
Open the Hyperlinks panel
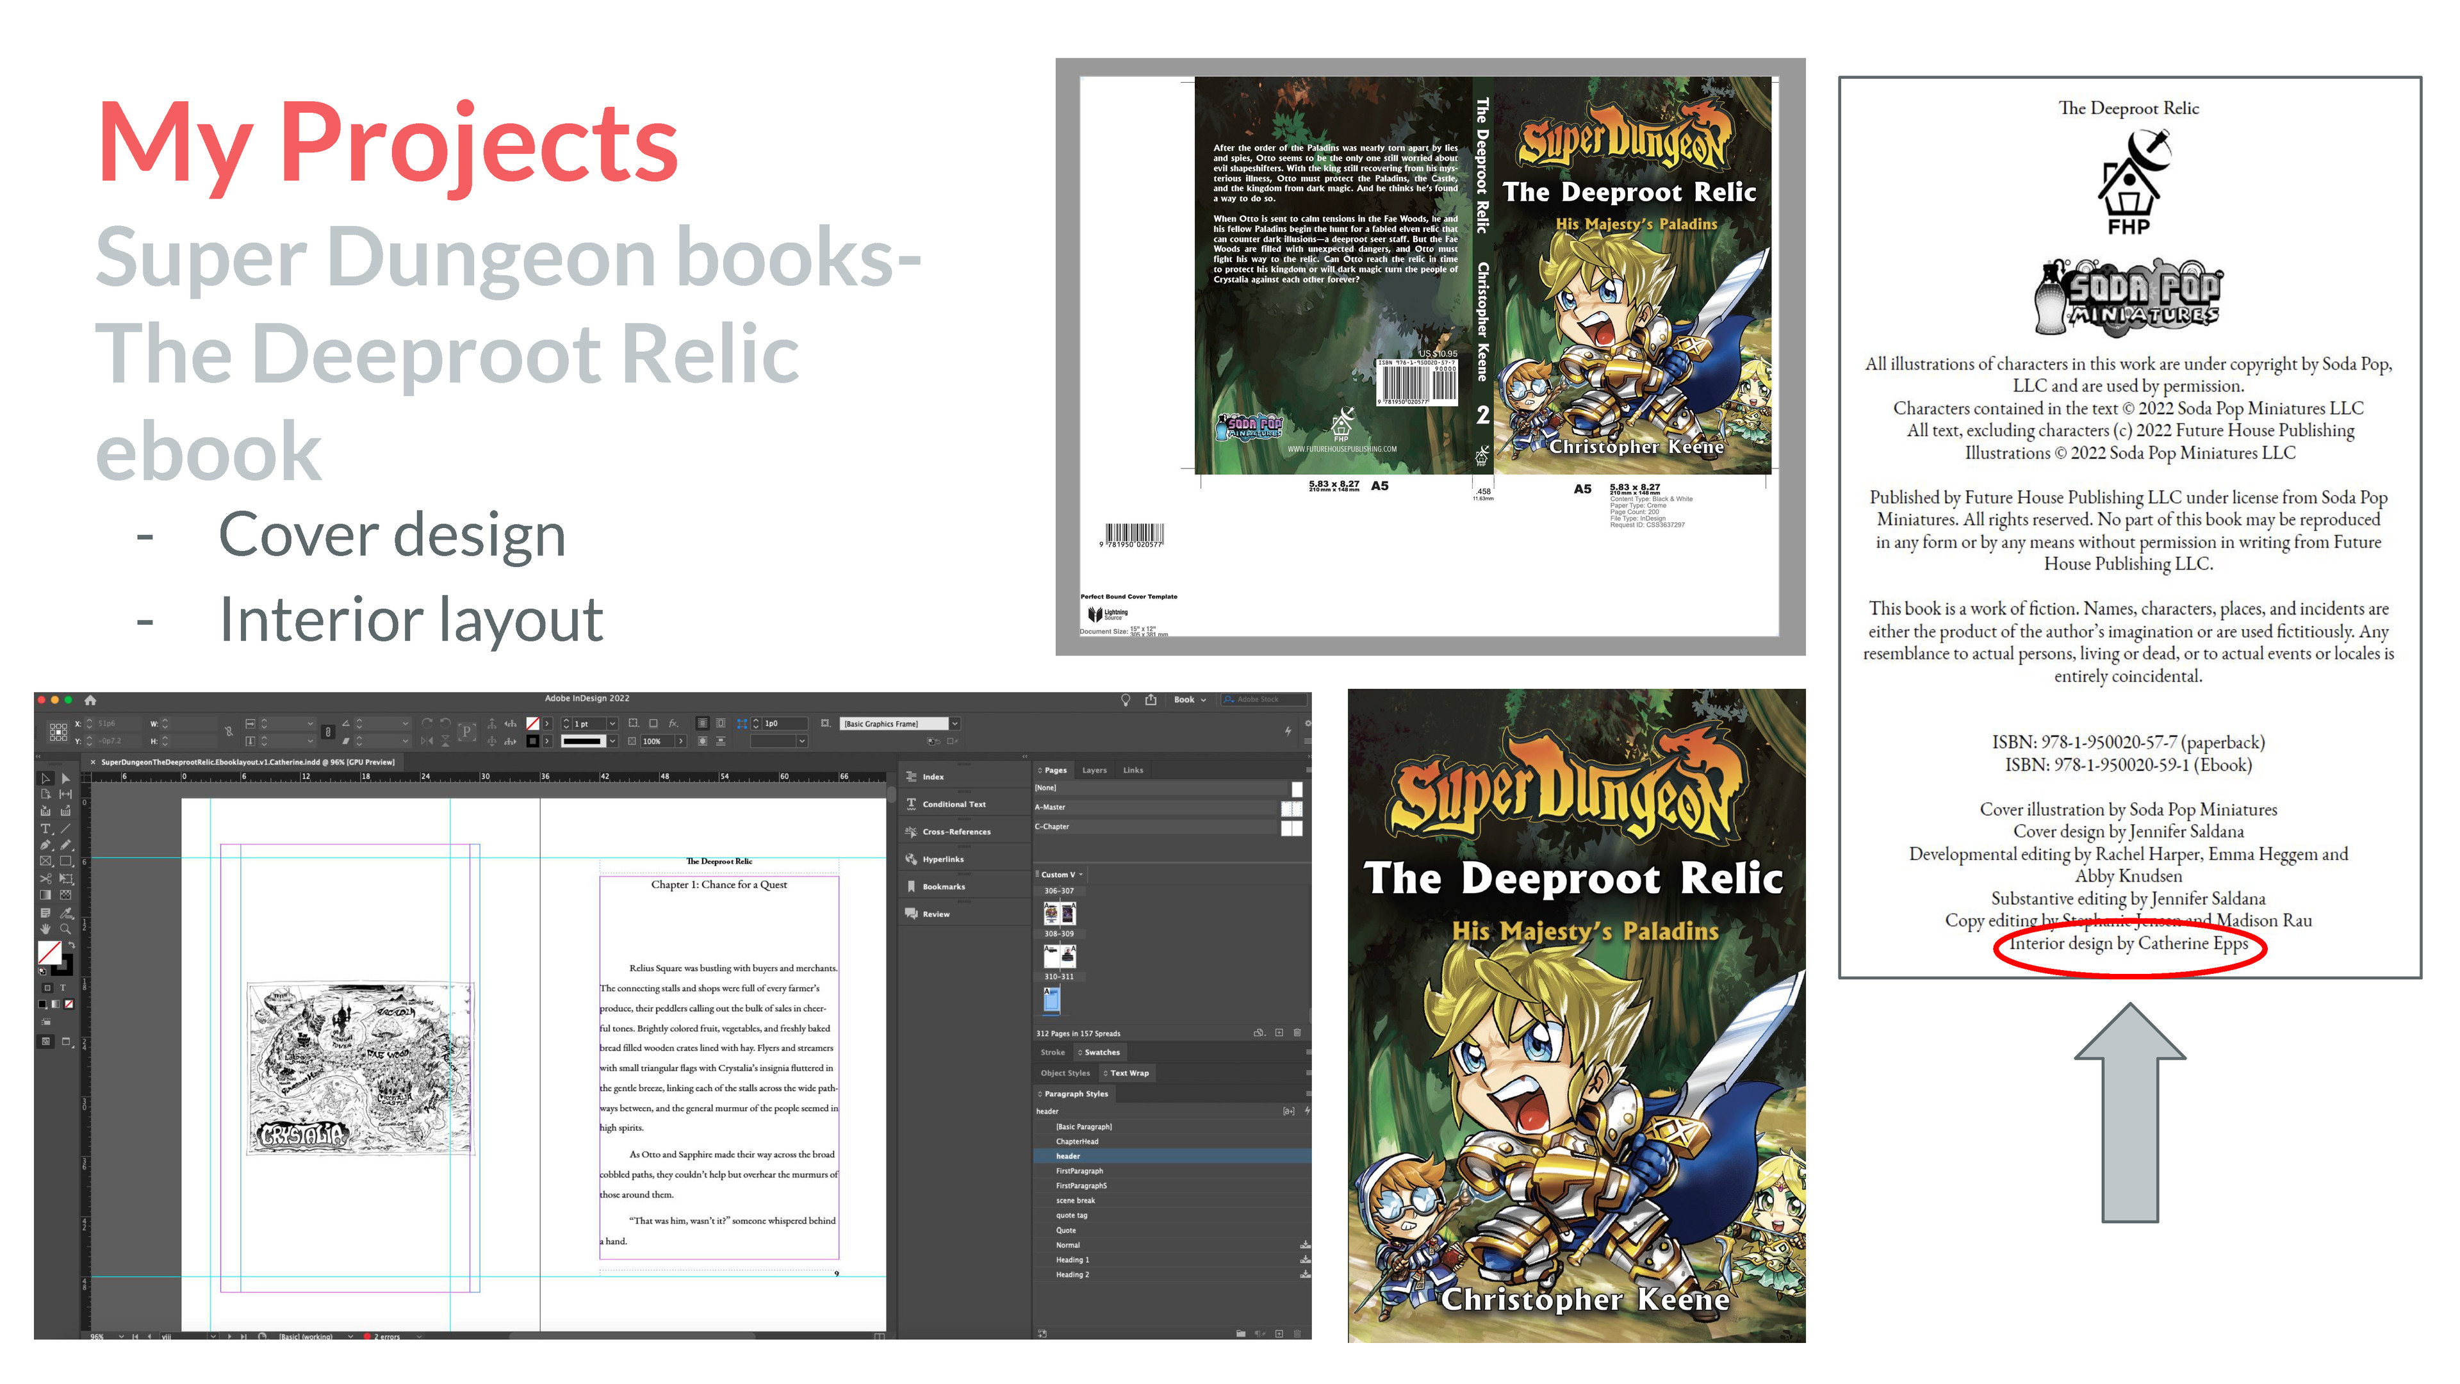click(965, 860)
